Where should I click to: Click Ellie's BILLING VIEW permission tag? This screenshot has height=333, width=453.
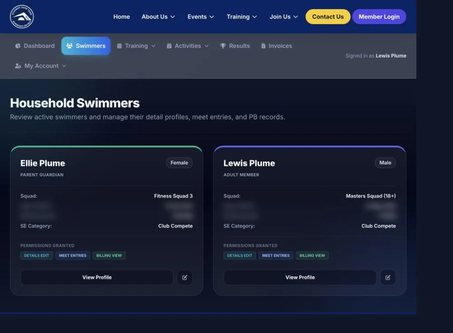point(109,256)
